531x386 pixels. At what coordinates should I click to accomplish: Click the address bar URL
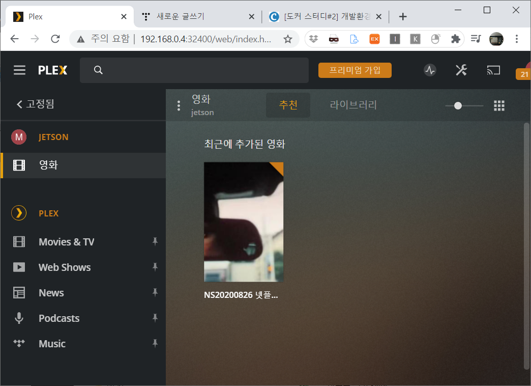tap(205, 39)
